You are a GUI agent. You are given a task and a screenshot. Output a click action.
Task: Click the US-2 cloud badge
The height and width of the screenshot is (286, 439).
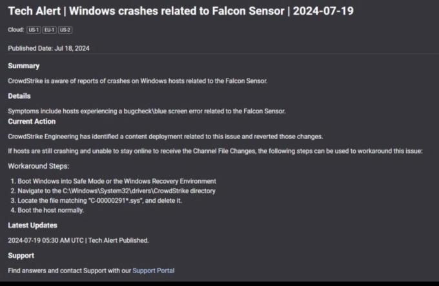[65, 30]
